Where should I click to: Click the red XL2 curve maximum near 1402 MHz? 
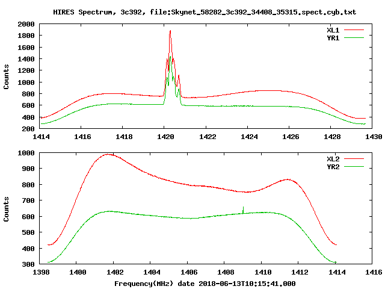(x=108, y=155)
